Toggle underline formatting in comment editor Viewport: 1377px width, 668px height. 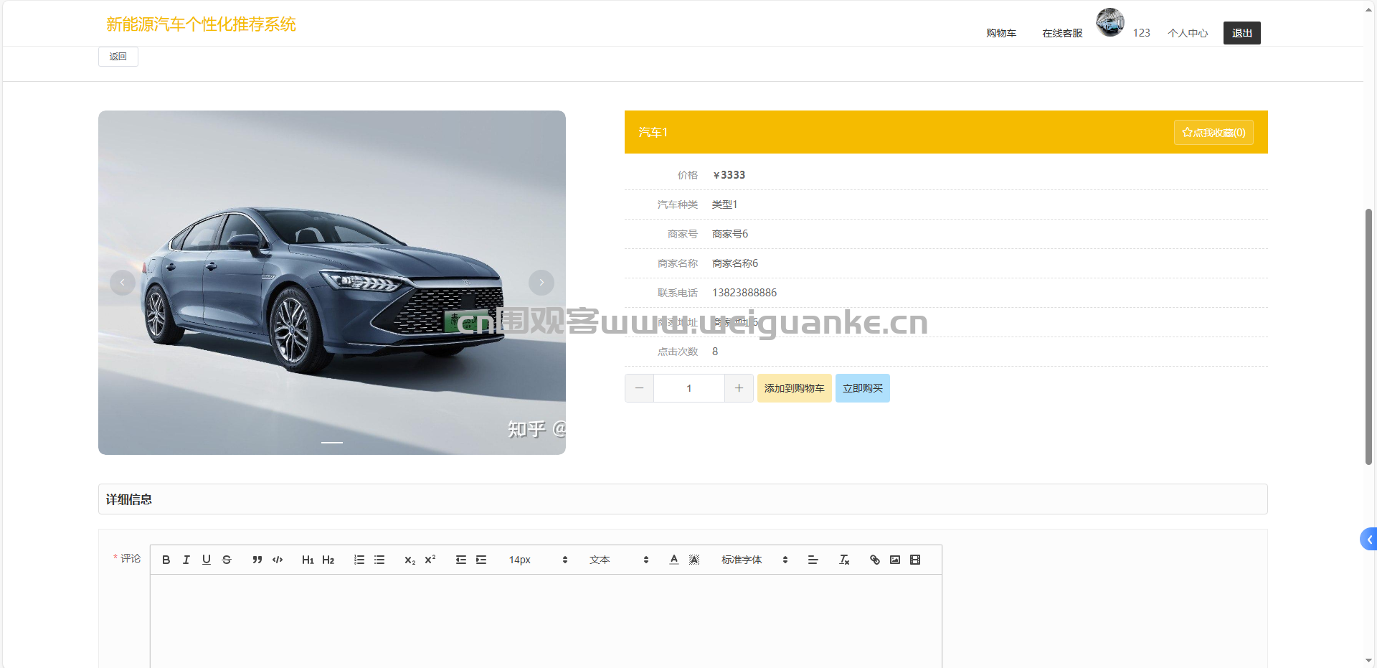pos(206,560)
